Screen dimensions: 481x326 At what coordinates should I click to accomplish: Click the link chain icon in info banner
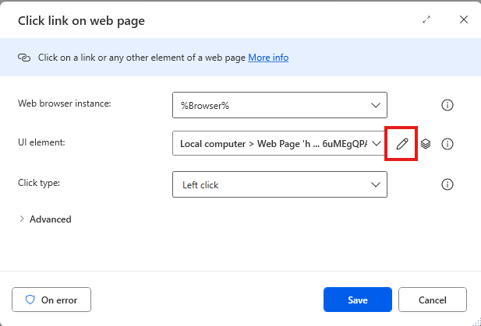(24, 58)
